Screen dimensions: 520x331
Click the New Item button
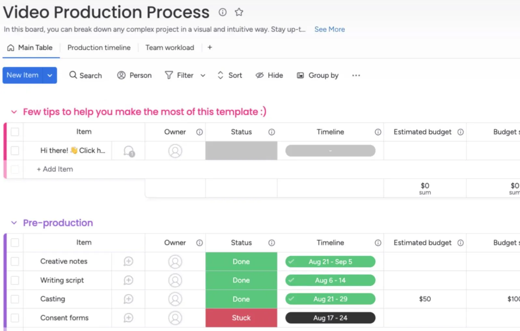tap(23, 75)
